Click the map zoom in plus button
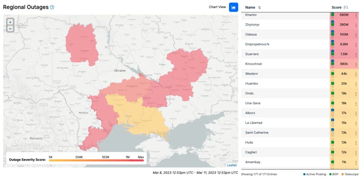Viewport: 363px width, 179px height. 10,22
